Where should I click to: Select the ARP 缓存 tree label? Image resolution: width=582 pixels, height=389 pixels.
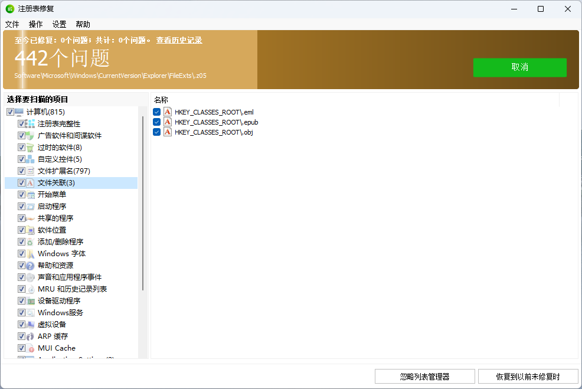pos(53,336)
